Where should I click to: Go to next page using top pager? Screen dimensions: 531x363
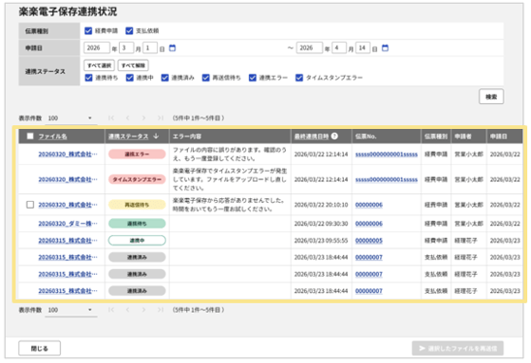click(x=143, y=118)
